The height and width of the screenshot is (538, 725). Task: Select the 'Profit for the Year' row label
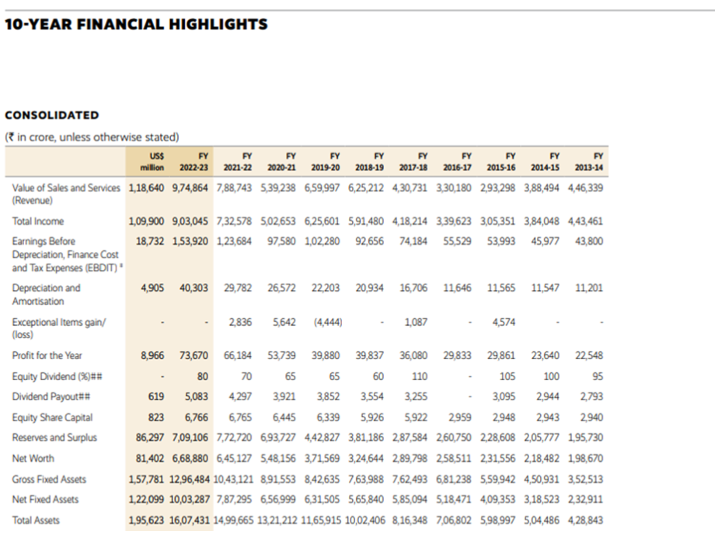click(x=47, y=356)
